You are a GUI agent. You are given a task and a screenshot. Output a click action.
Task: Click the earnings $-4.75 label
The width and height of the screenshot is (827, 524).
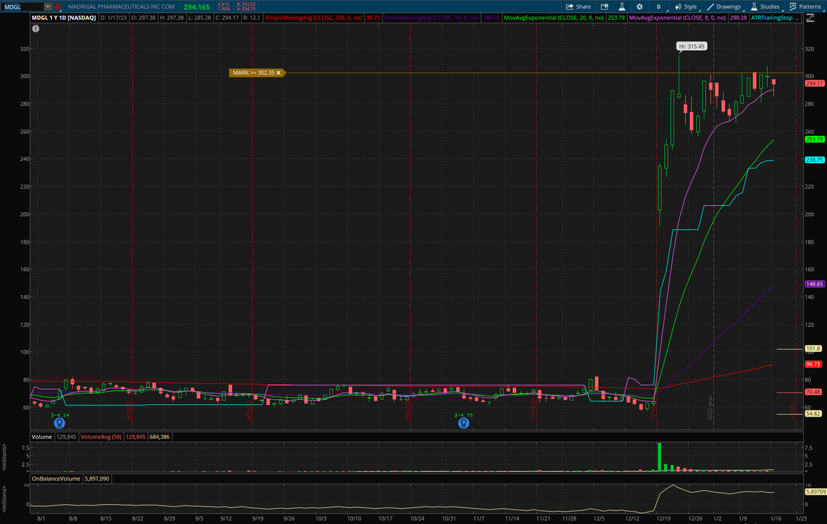click(x=463, y=415)
